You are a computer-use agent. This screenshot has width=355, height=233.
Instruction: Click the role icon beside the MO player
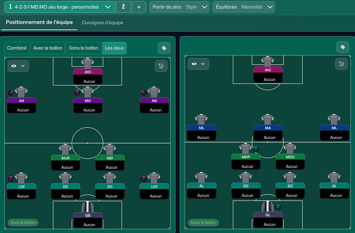coord(77,93)
